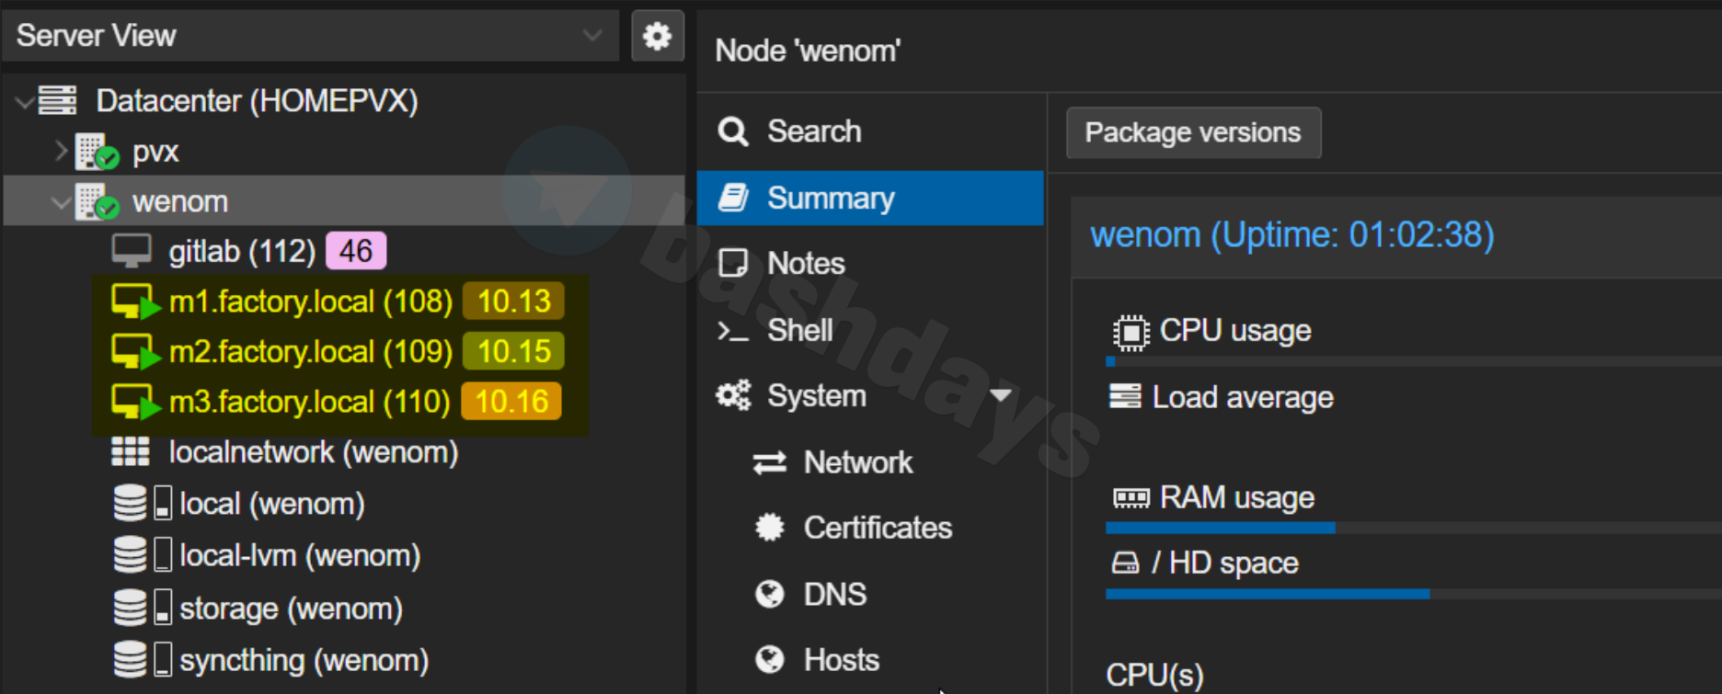This screenshot has width=1722, height=694.
Task: Open the Server View dropdown
Action: coord(591,36)
